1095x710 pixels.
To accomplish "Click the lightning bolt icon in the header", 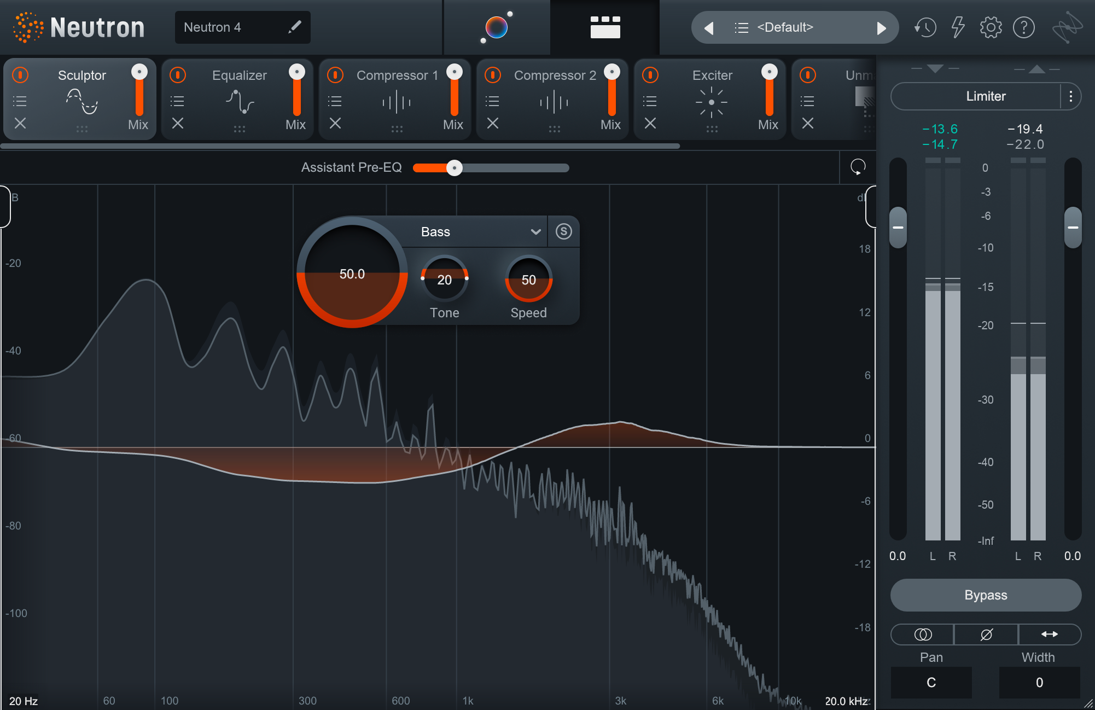I will point(957,27).
